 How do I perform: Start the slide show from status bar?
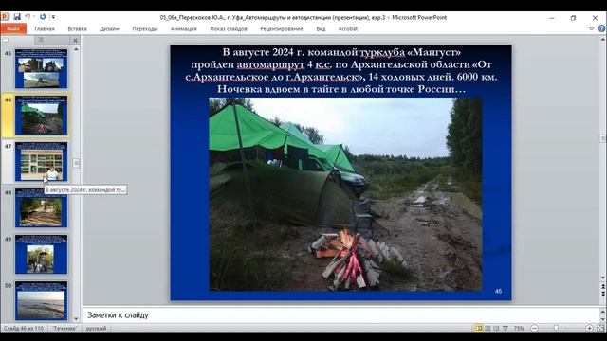pyautogui.click(x=506, y=329)
